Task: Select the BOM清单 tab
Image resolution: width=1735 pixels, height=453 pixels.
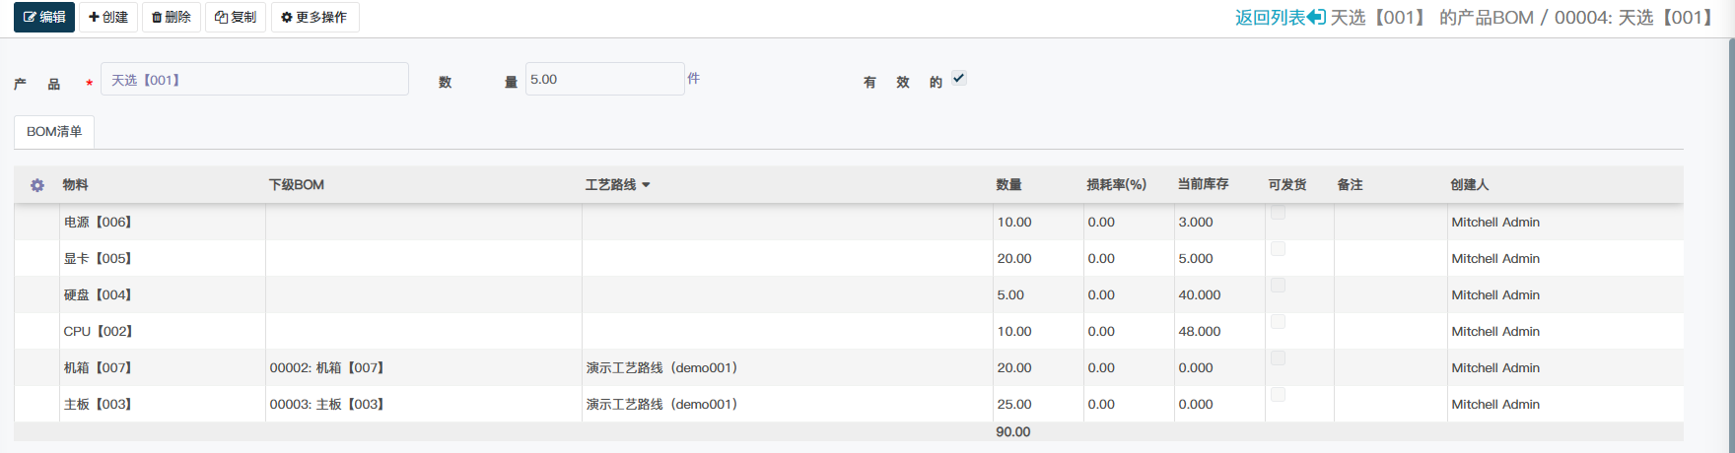Action: [x=54, y=132]
